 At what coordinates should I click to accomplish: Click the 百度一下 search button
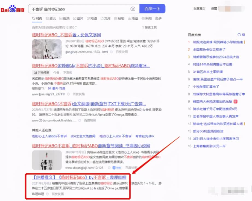coord(152,9)
